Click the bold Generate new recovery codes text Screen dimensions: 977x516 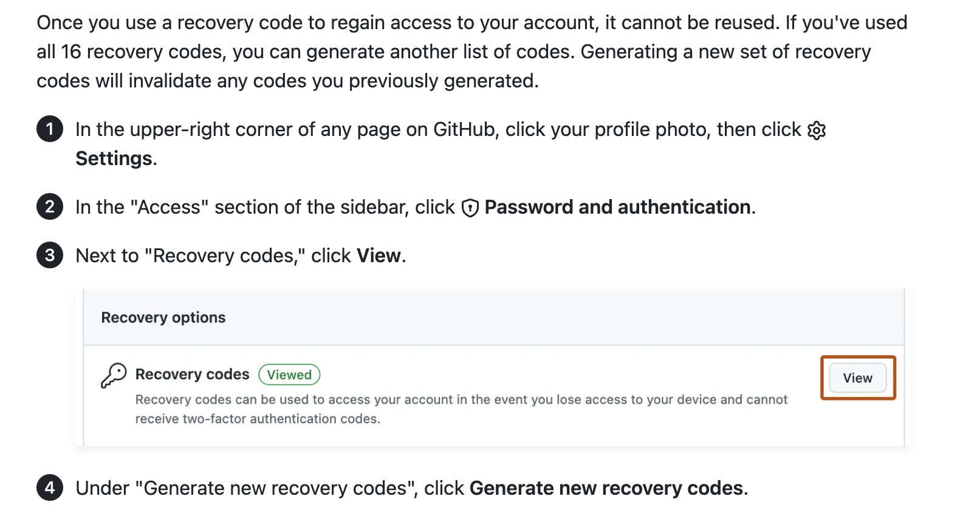click(x=608, y=487)
